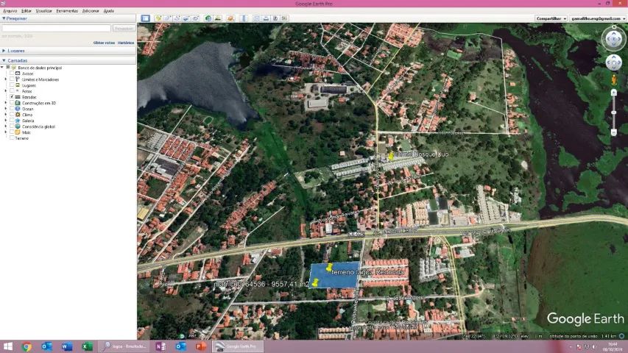628x353 pixels.
Task: Enable the Galeria layer checkbox
Action: [12, 121]
